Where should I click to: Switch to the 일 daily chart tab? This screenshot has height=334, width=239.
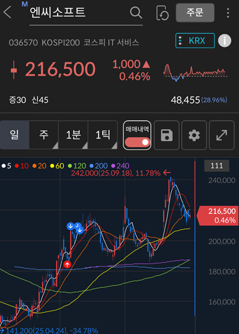(15, 135)
